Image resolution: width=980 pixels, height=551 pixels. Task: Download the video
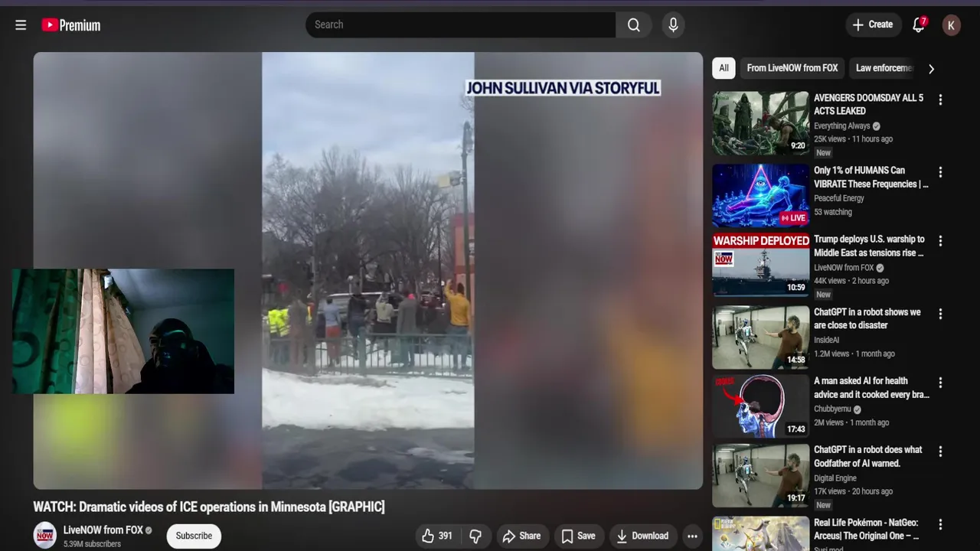click(642, 536)
